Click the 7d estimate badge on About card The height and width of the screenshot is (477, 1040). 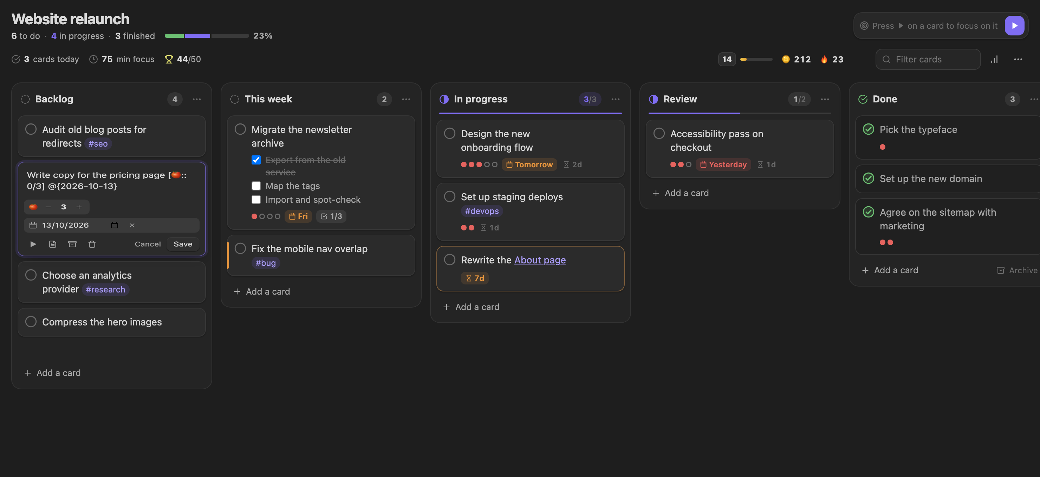pos(475,278)
